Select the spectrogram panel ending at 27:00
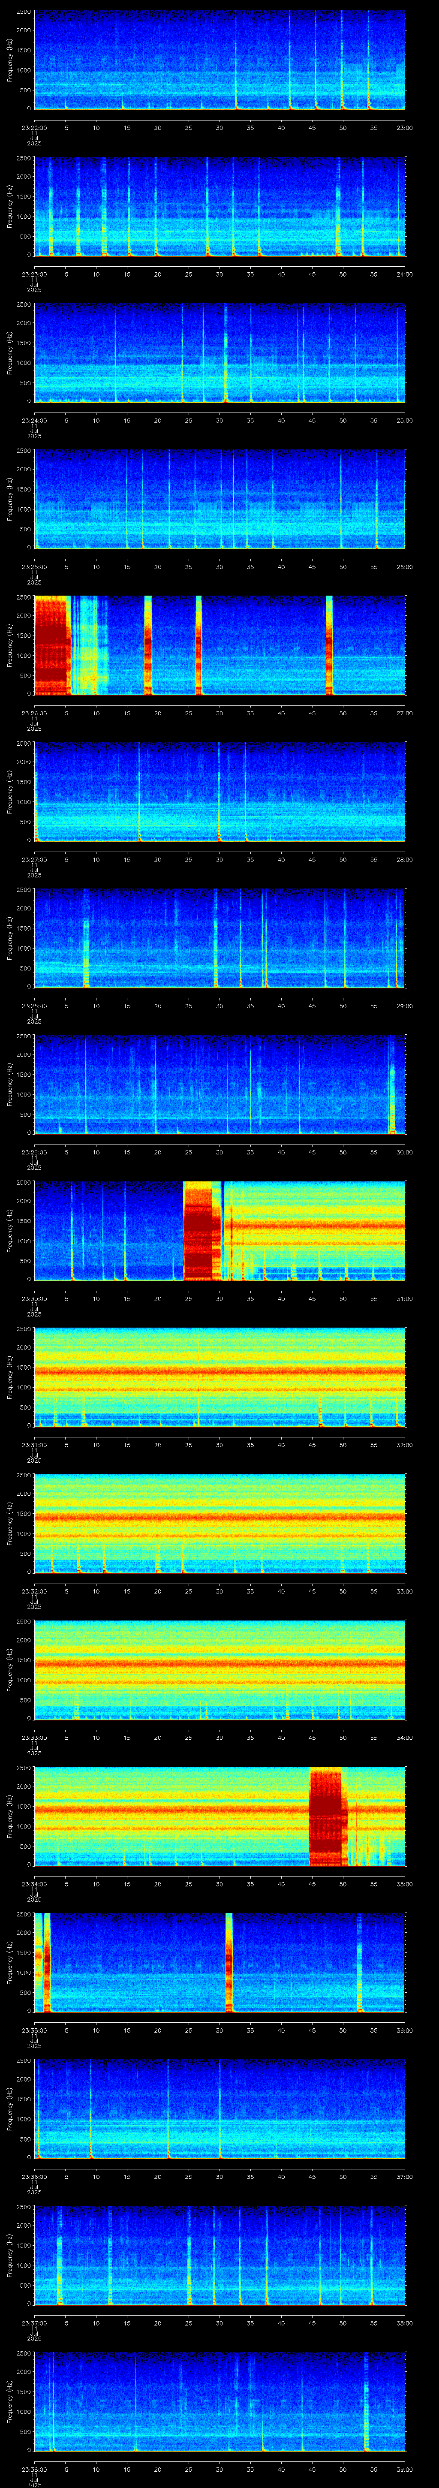Screen dimensions: 439x2488 [x=219, y=645]
